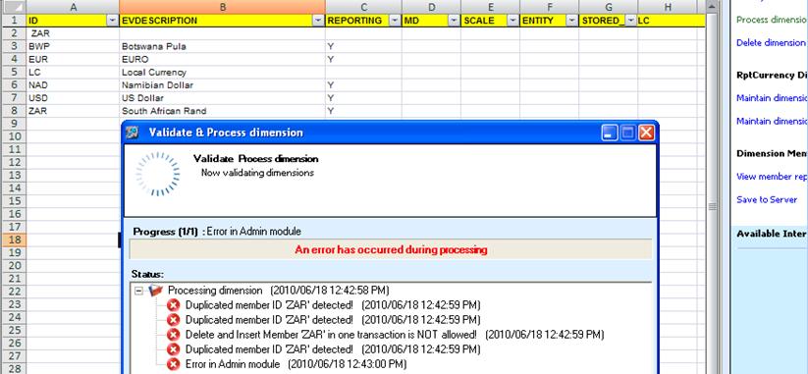808x374 pixels.
Task: Click the Y value in the USD row
Action: click(331, 98)
